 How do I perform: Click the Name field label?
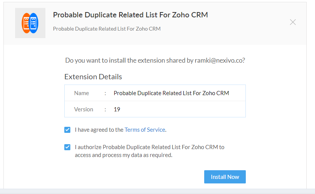(81, 93)
